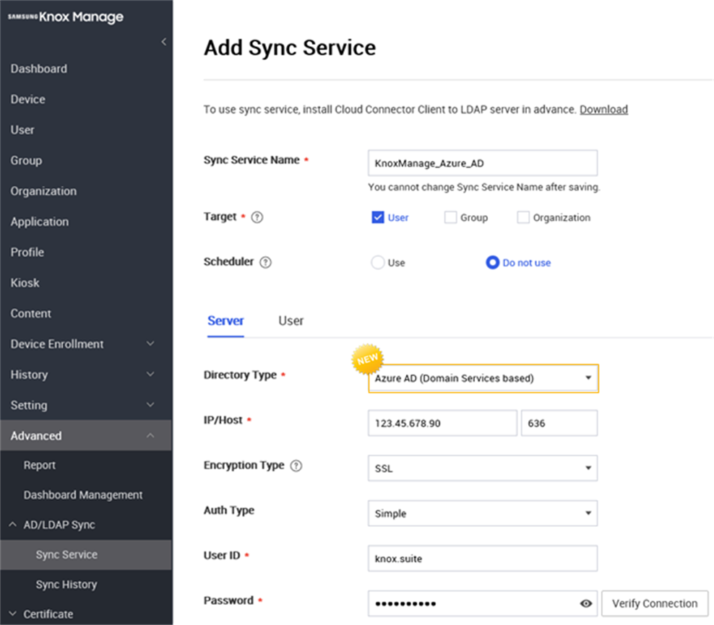The height and width of the screenshot is (625, 714).
Task: Click the Sync Service Name input field
Action: click(x=483, y=163)
